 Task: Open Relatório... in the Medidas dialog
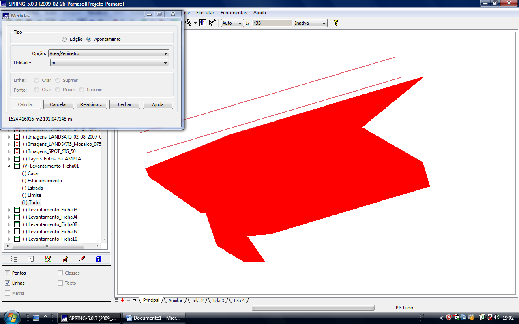[x=92, y=104]
